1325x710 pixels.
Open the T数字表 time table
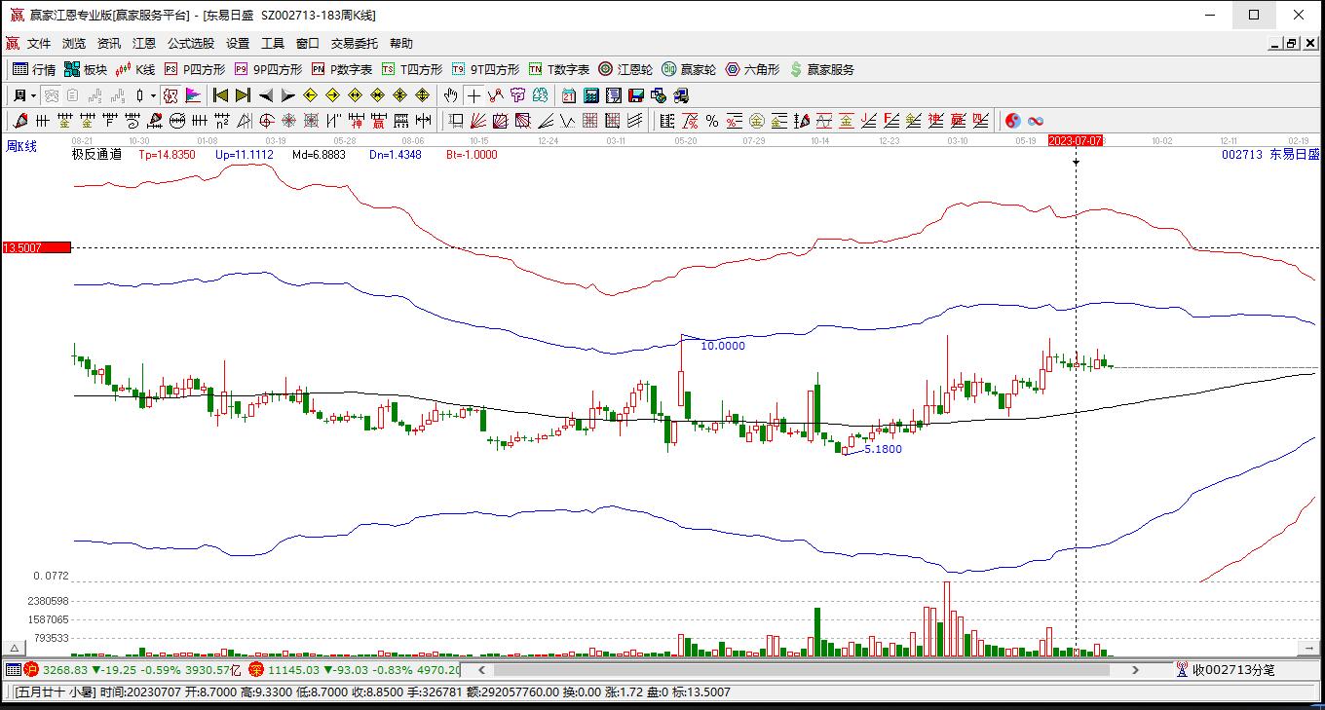(559, 69)
